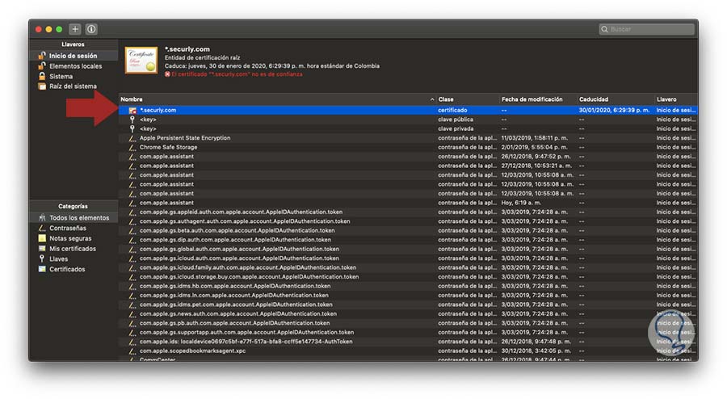Select com.apple.ids localdevice AuthToken entry
Image resolution: width=727 pixels, height=399 pixels.
[x=408, y=342]
